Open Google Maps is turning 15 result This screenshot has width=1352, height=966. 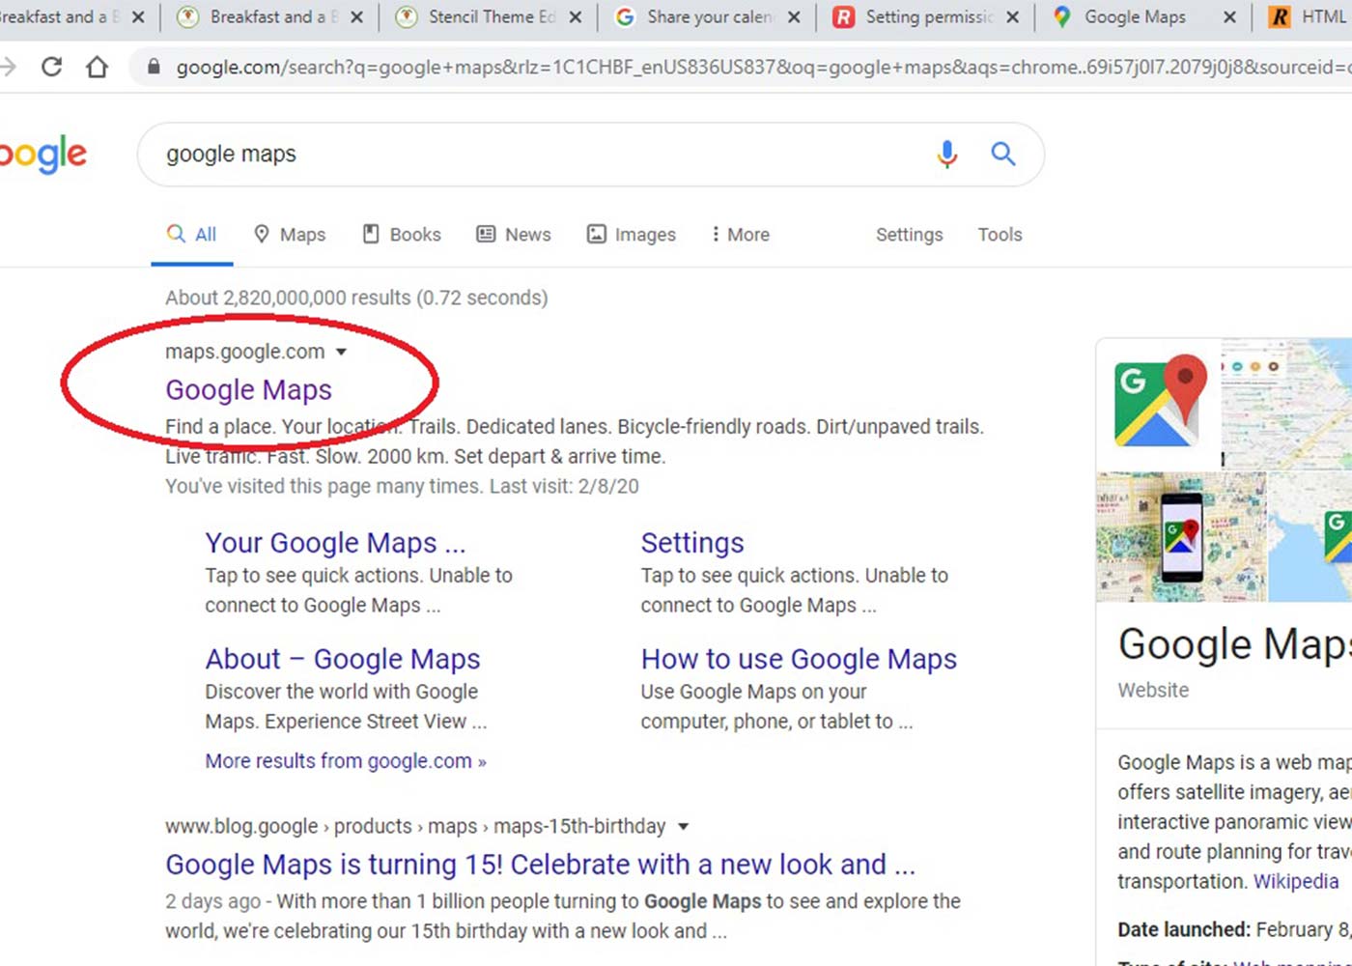click(540, 864)
